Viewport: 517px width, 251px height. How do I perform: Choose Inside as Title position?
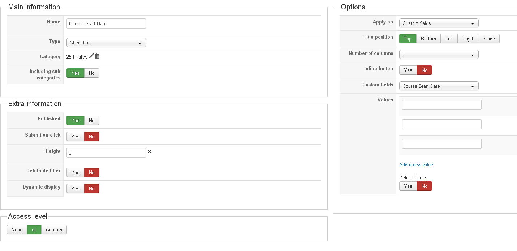[488, 39]
